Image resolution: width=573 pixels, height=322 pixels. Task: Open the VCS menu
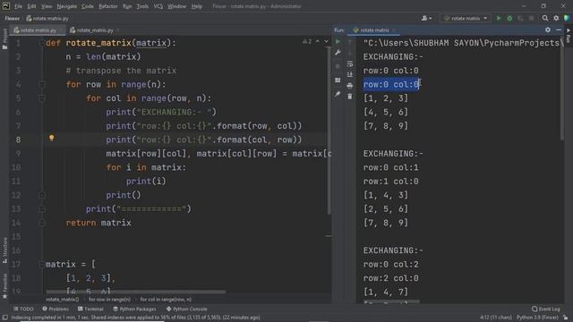tap(158, 6)
